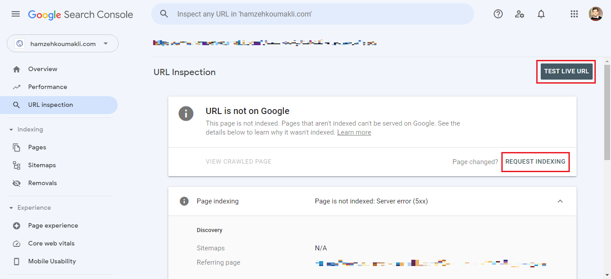Click the Inspect any URL search field
Screen dimensions: 611x279
point(313,14)
